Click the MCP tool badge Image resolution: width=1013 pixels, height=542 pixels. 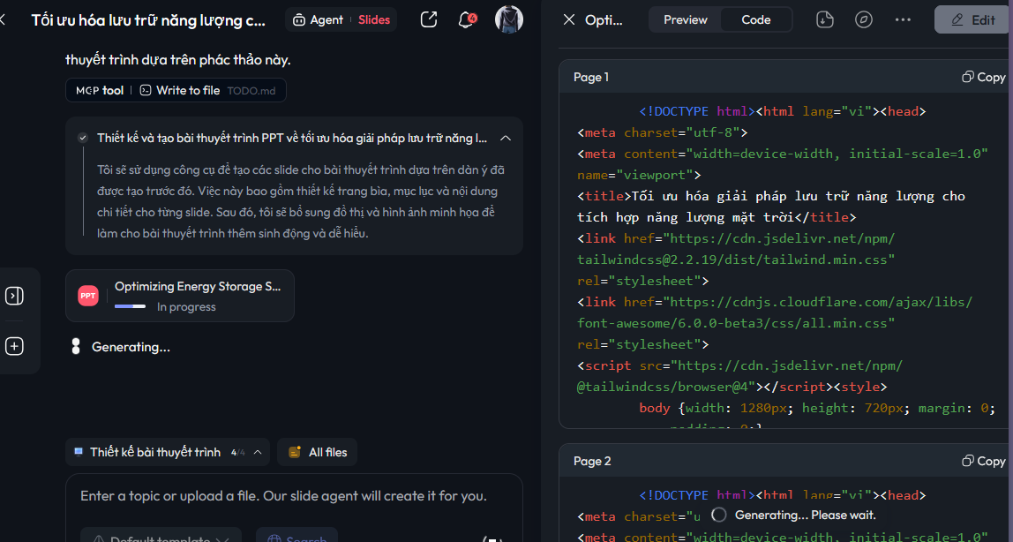(100, 90)
